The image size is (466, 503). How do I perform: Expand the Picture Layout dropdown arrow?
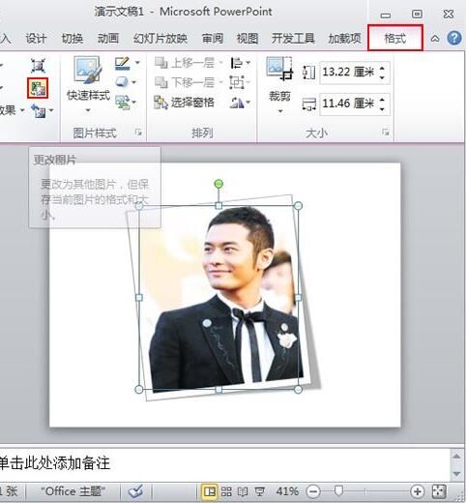[x=134, y=103]
